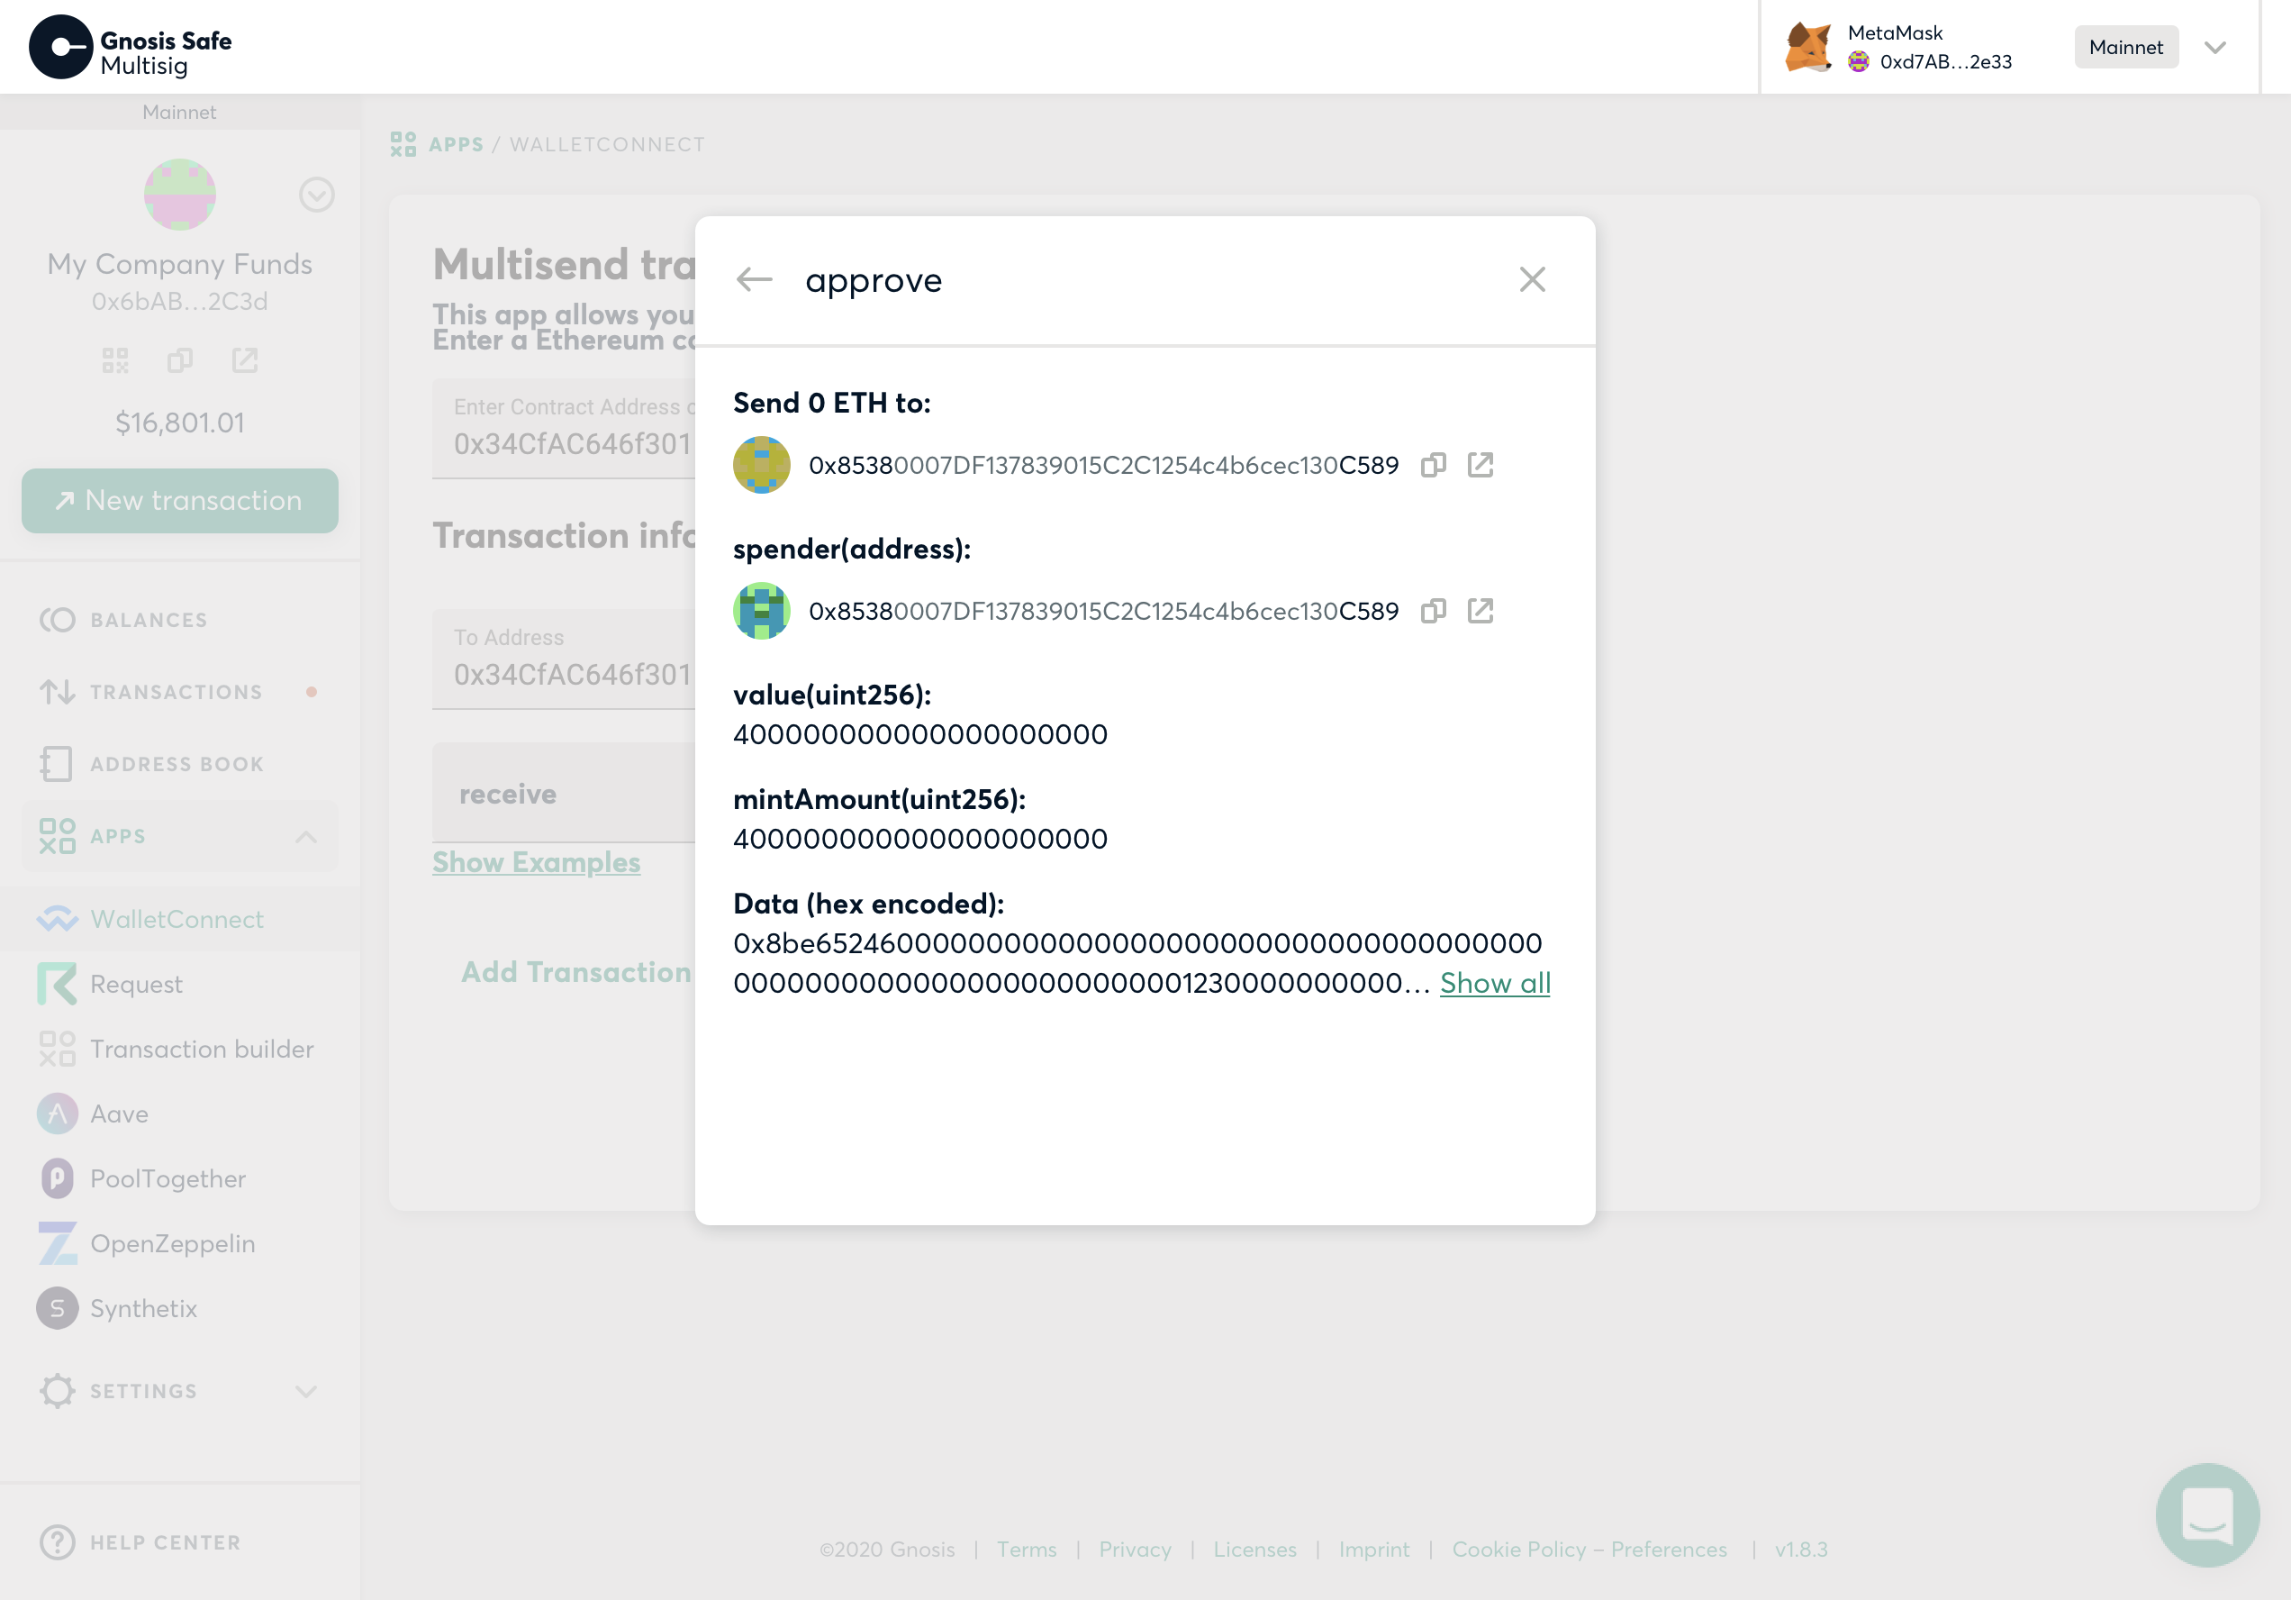Copy the spender address

coord(1433,611)
